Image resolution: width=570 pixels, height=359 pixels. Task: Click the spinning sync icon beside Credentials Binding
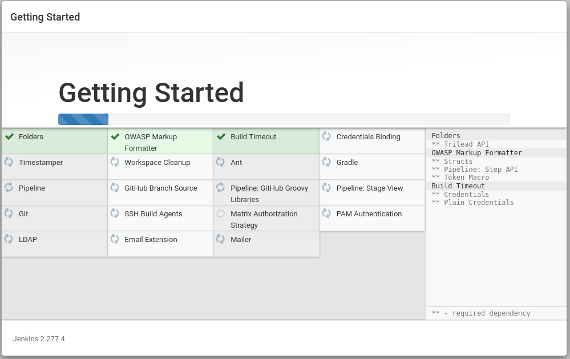326,136
